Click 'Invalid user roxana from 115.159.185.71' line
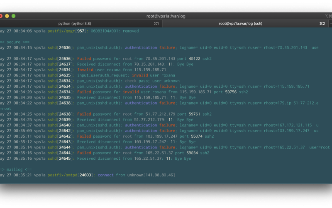This screenshot has height=208, width=332. point(122,69)
